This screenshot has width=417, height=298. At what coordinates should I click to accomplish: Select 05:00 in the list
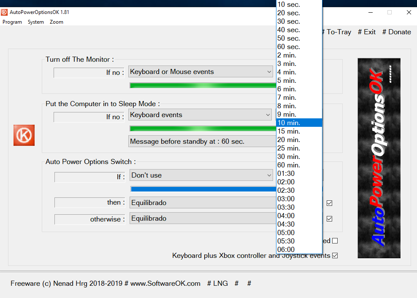tap(299, 232)
